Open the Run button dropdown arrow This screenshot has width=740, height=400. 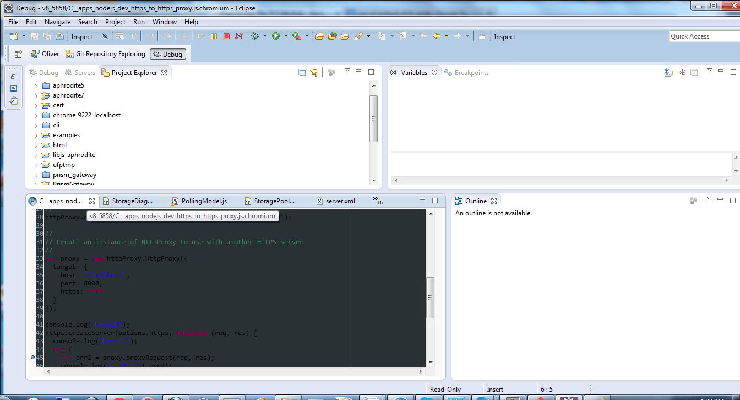coord(285,36)
